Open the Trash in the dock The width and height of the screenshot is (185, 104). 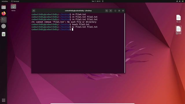coord(3,34)
